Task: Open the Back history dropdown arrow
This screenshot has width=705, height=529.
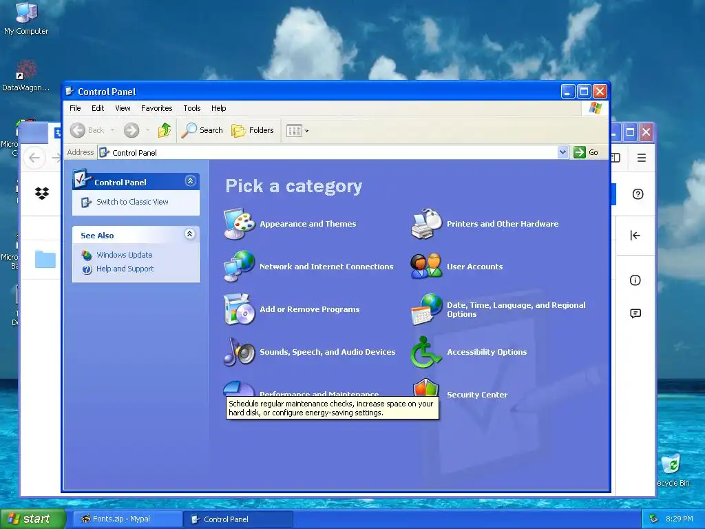Action: click(x=112, y=130)
